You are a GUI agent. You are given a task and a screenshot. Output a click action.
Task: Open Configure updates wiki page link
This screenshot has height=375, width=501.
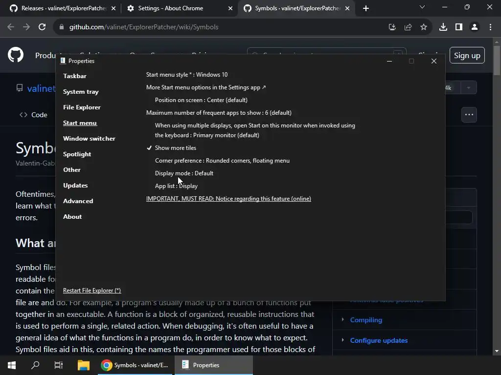pyautogui.click(x=379, y=340)
